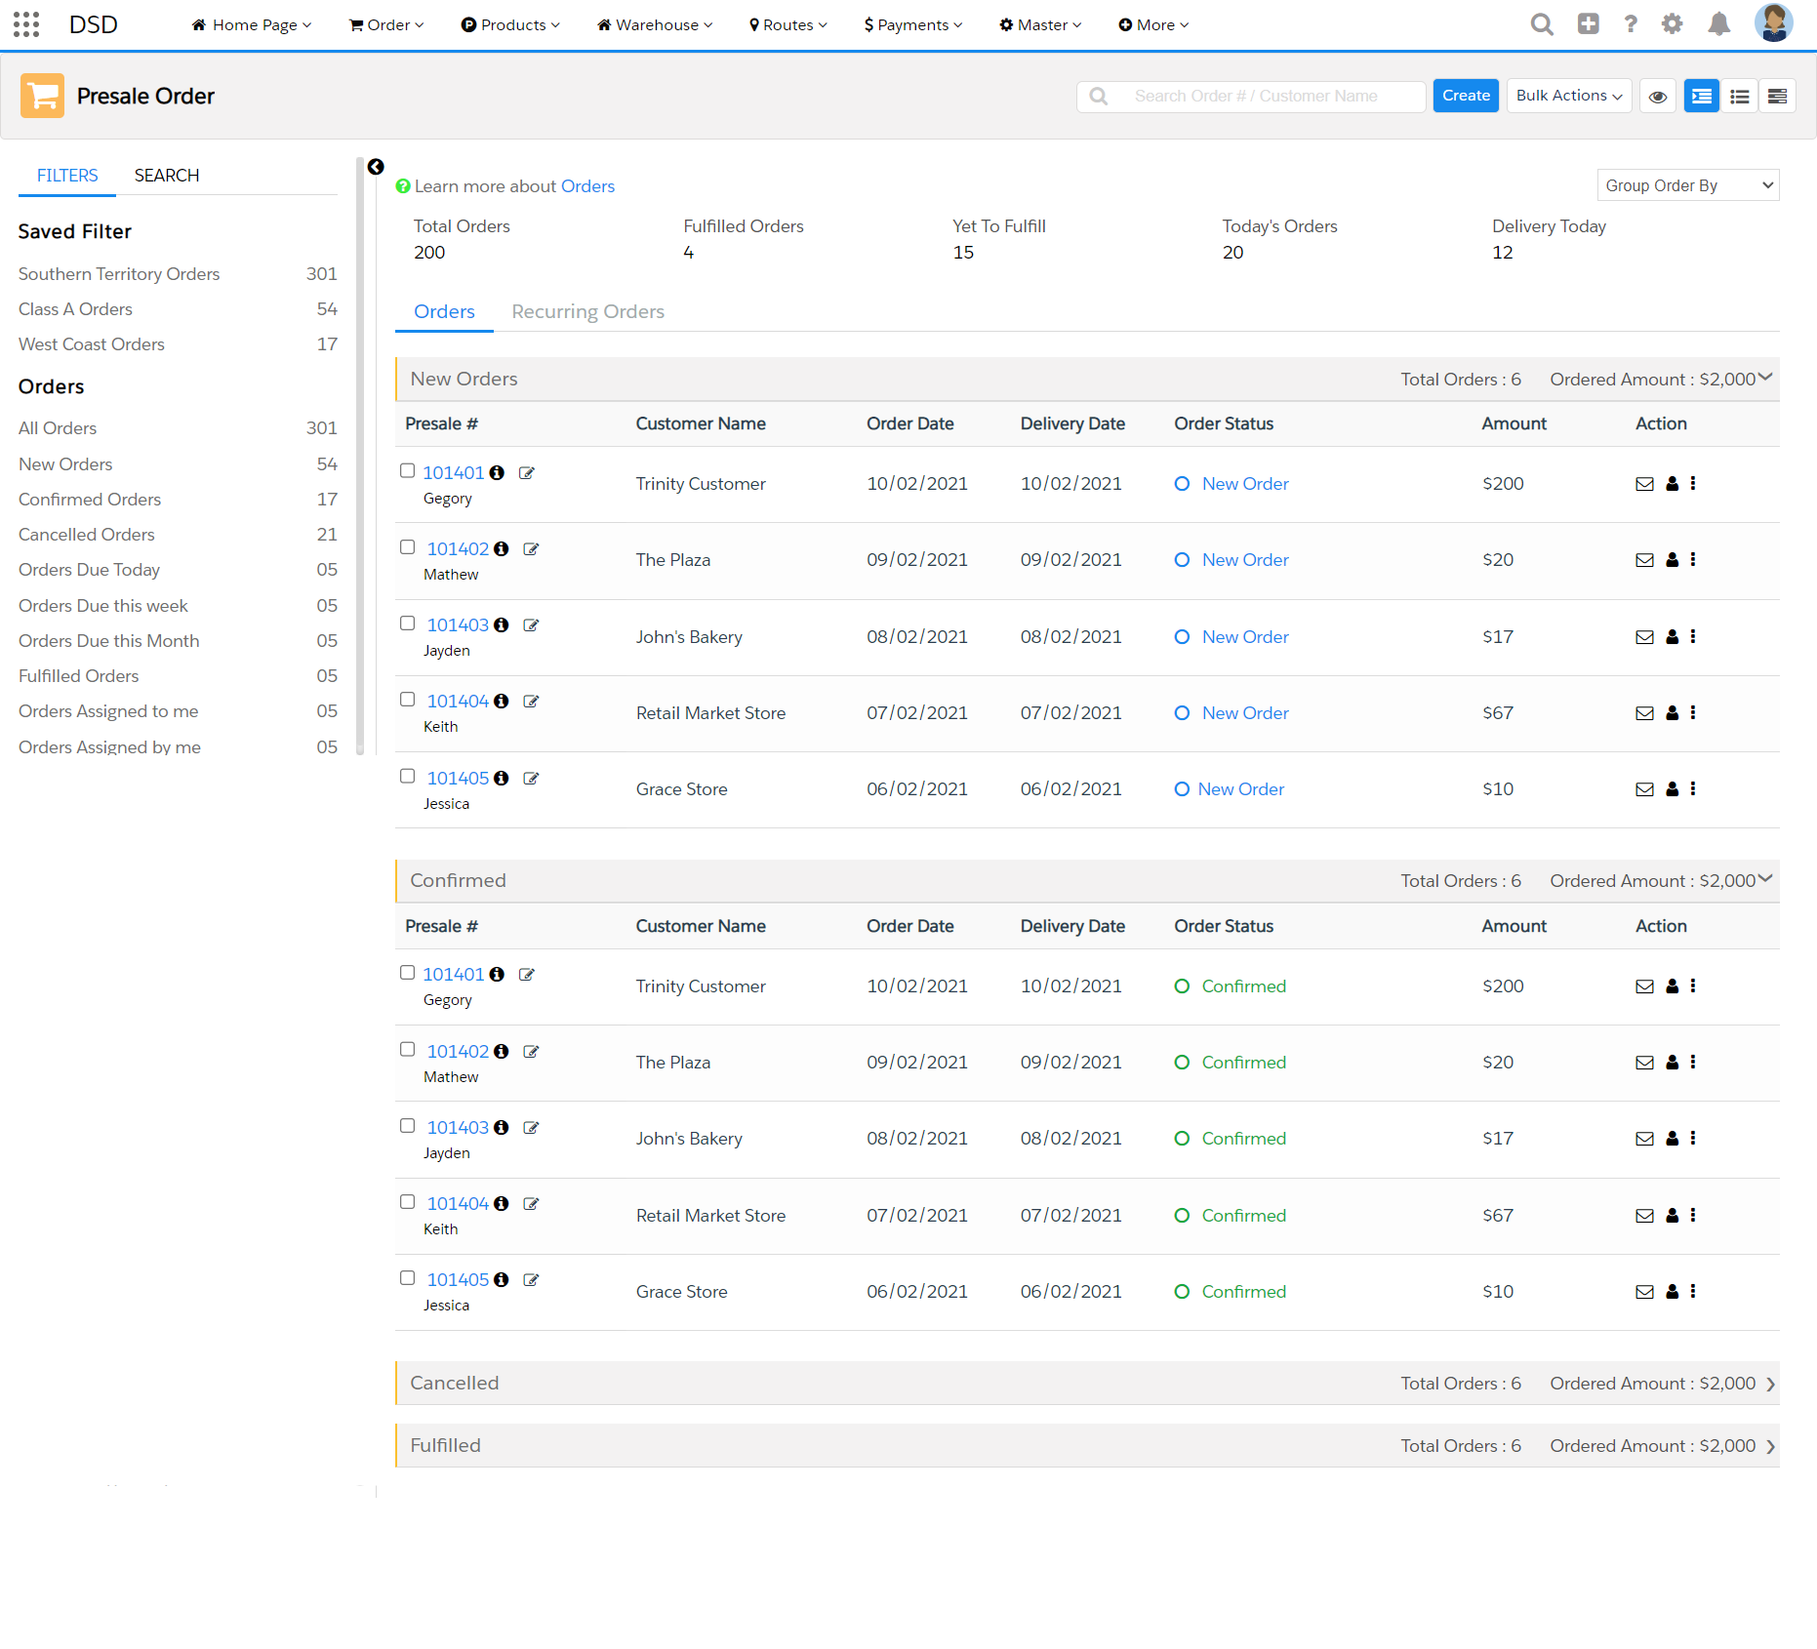The image size is (1817, 1649).
Task: Open the Warehouse menu
Action: tap(654, 24)
